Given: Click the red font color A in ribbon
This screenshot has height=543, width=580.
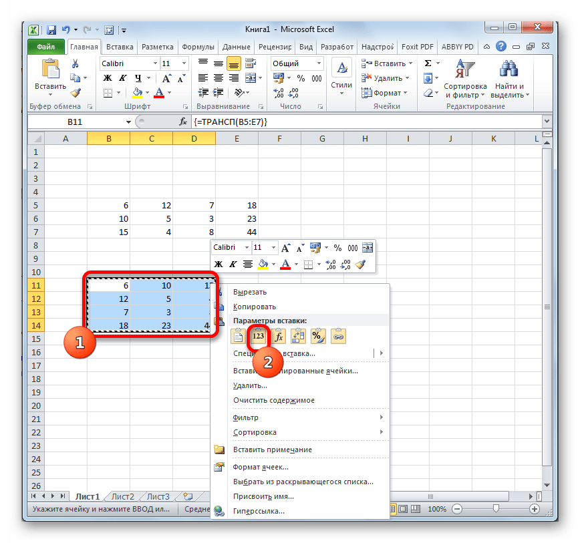Looking at the screenshot, I should (160, 93).
